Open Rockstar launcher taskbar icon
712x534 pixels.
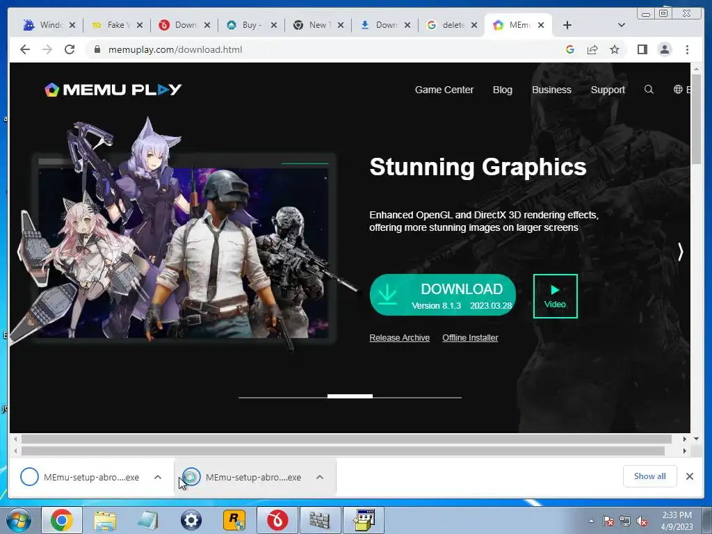(x=234, y=520)
